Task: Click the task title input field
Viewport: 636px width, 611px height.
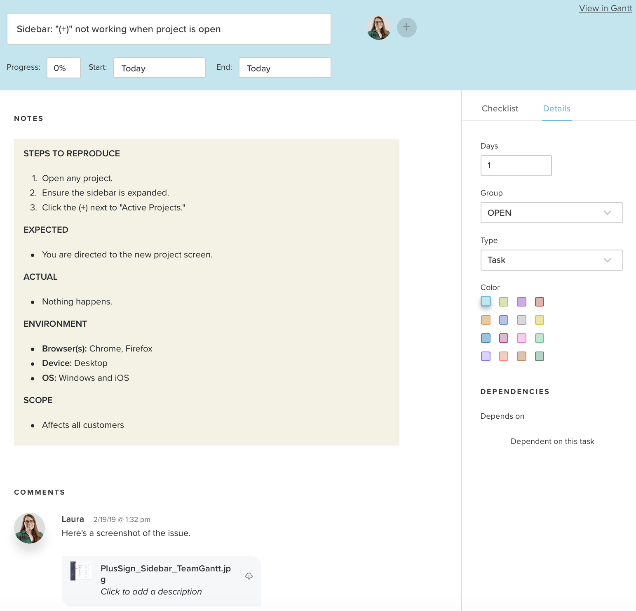Action: pos(169,28)
